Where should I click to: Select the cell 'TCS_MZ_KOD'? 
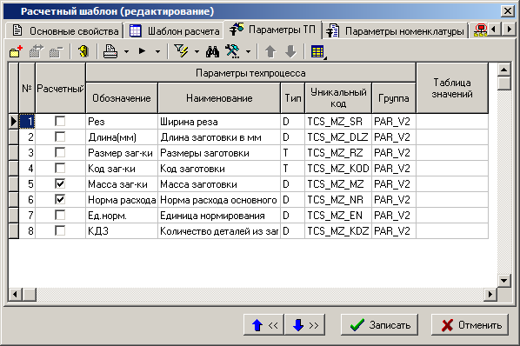(338, 169)
